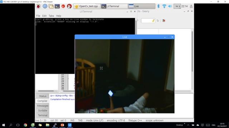This screenshot has height=128, width=229.
Task: Switch to Geany Status tab
Action: (43, 96)
